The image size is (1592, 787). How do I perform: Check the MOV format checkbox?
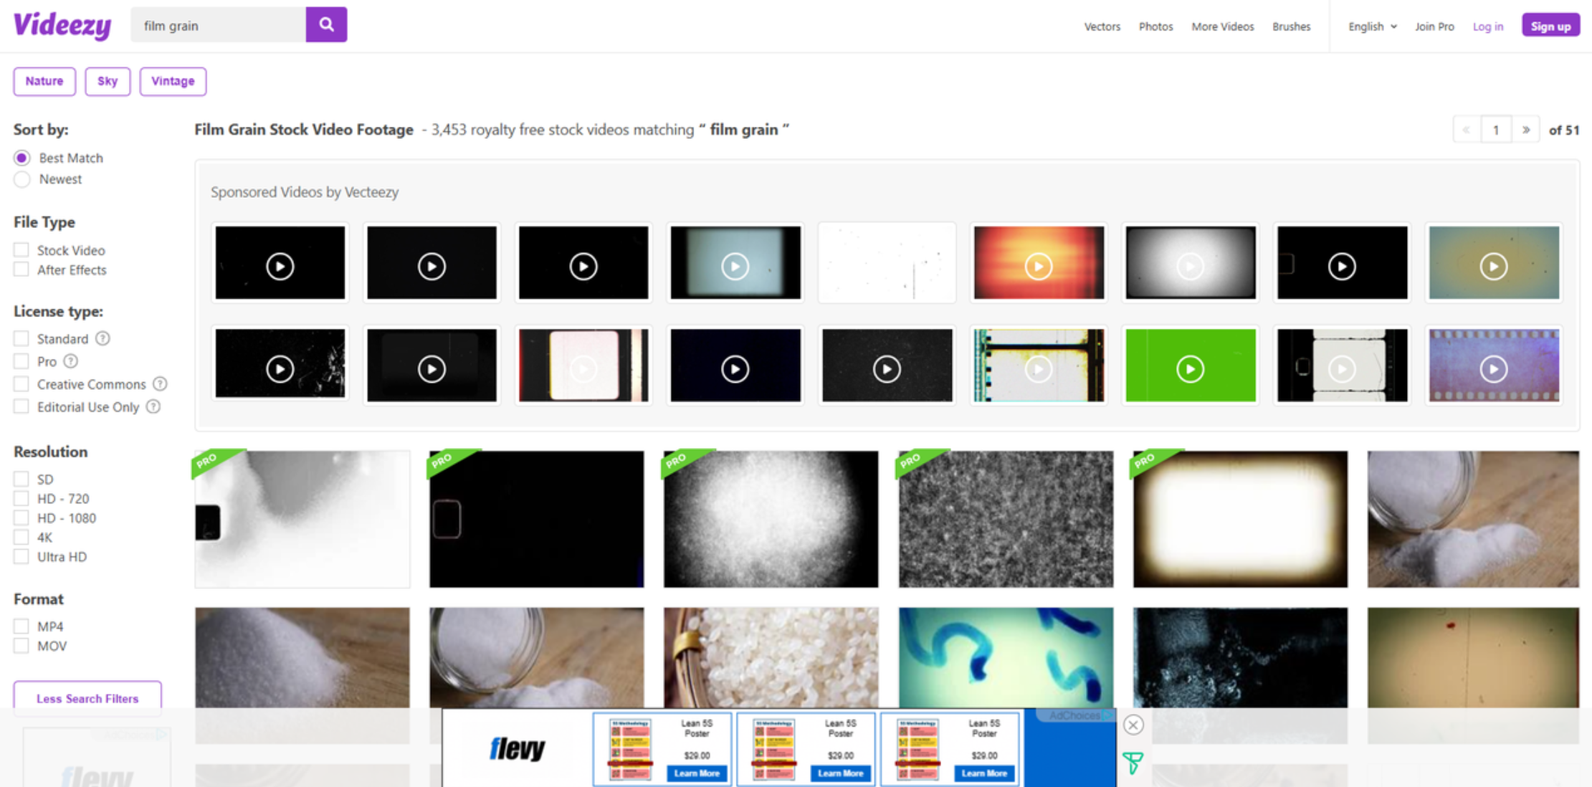point(21,644)
